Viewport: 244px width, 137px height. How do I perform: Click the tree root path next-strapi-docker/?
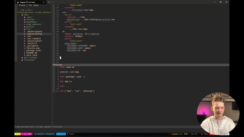[x=34, y=13]
